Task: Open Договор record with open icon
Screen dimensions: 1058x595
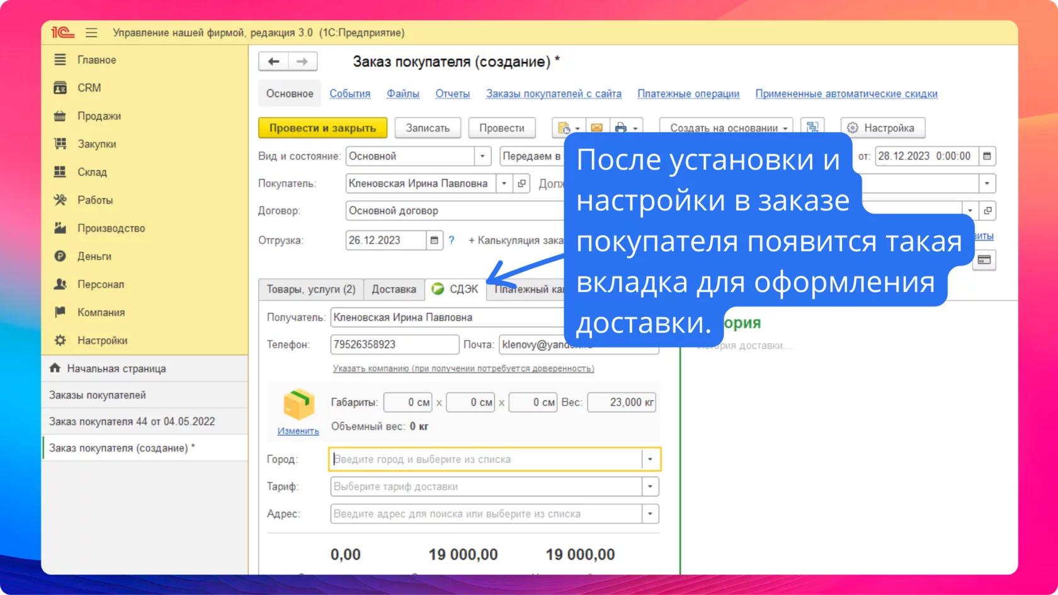Action: [987, 210]
